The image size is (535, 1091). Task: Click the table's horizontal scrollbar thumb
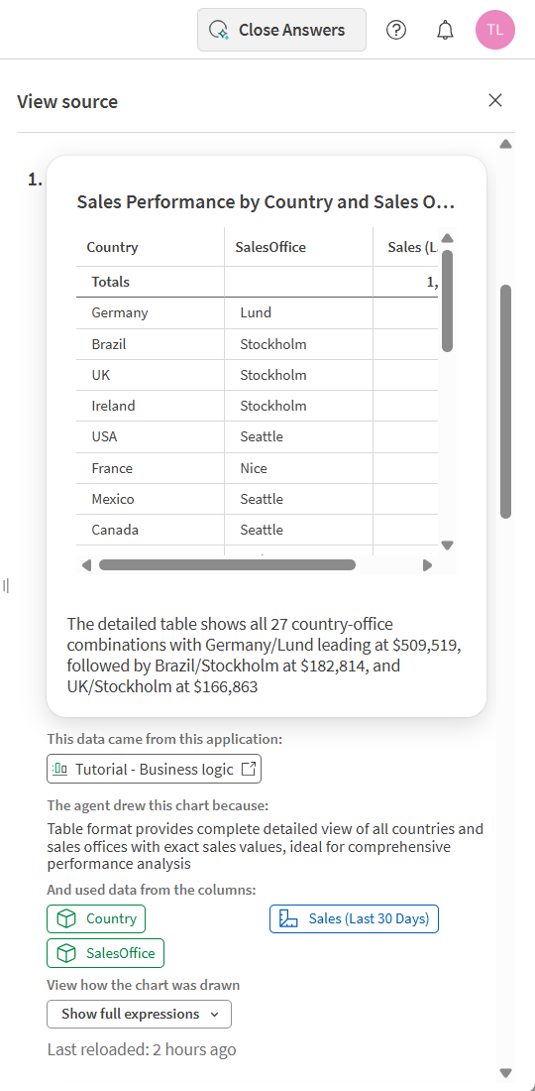[227, 565]
